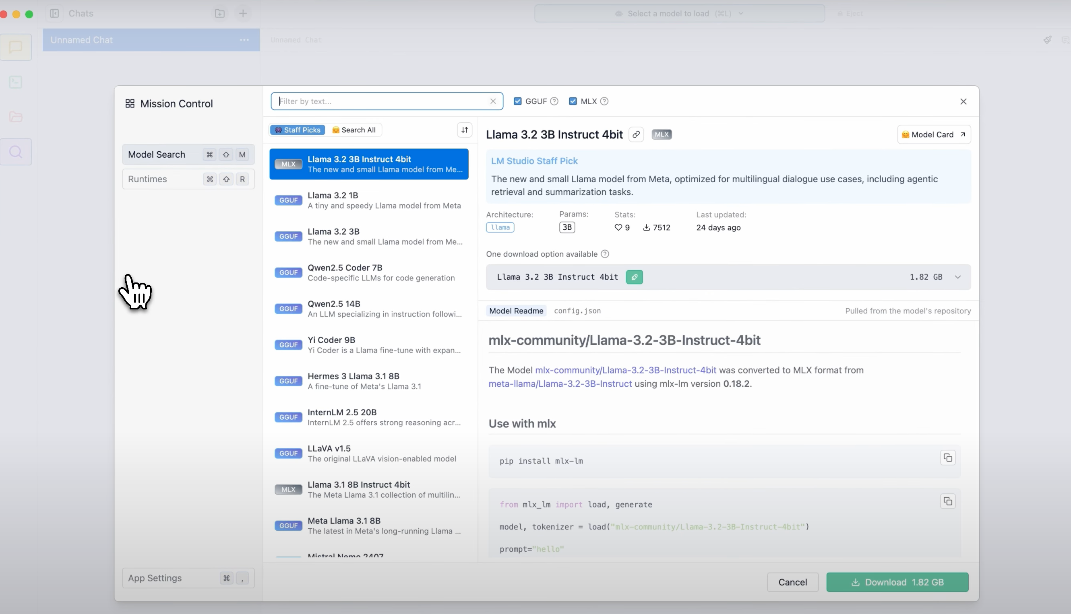The height and width of the screenshot is (614, 1071).
Task: Clear the filter text field
Action: click(493, 101)
